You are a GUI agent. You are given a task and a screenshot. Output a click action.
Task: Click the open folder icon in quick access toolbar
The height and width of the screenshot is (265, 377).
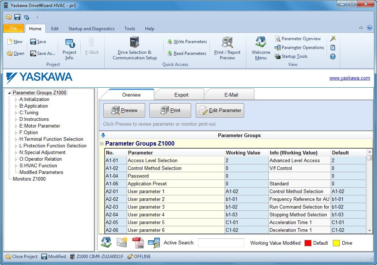[x=8, y=17]
